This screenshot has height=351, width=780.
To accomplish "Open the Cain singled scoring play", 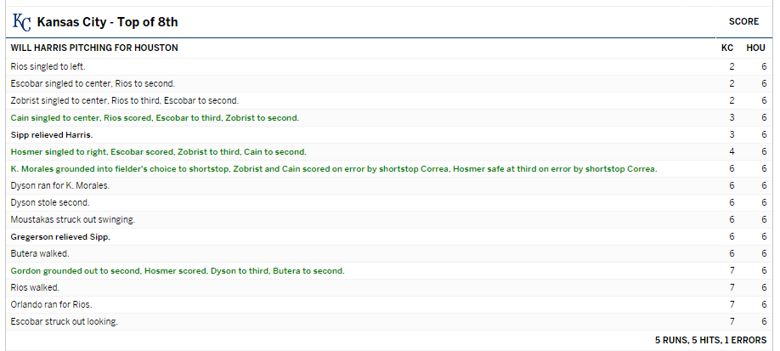I will tap(155, 117).
